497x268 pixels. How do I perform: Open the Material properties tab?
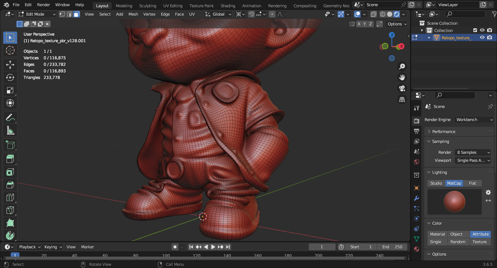[417, 249]
